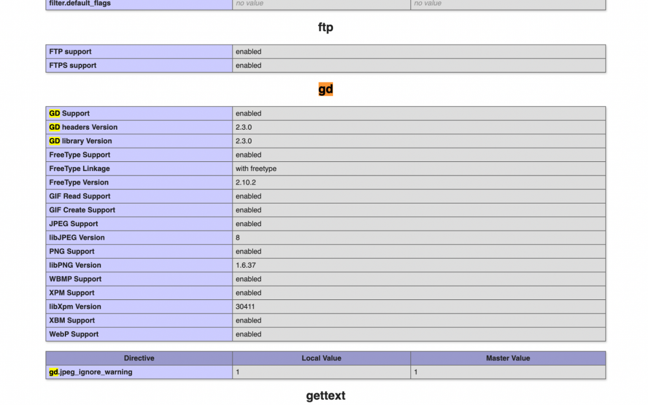Click the '2.10.2' FreeType version value

click(246, 182)
